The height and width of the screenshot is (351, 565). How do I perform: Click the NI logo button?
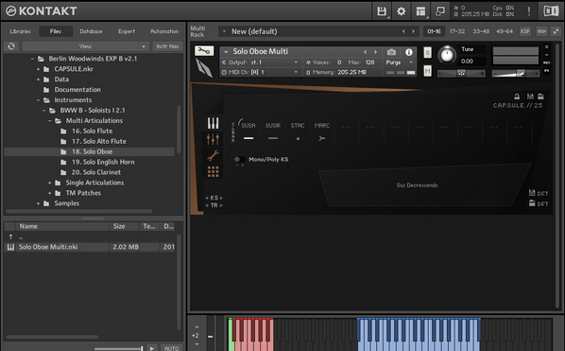pos(551,11)
